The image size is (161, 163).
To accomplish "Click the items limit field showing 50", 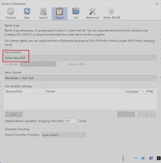I will point(71,121).
